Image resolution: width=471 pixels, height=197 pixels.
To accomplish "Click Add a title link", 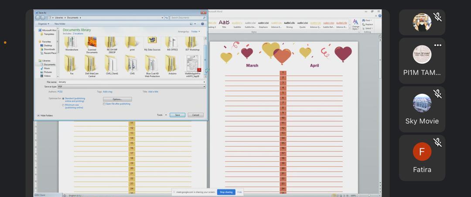I will 153,92.
